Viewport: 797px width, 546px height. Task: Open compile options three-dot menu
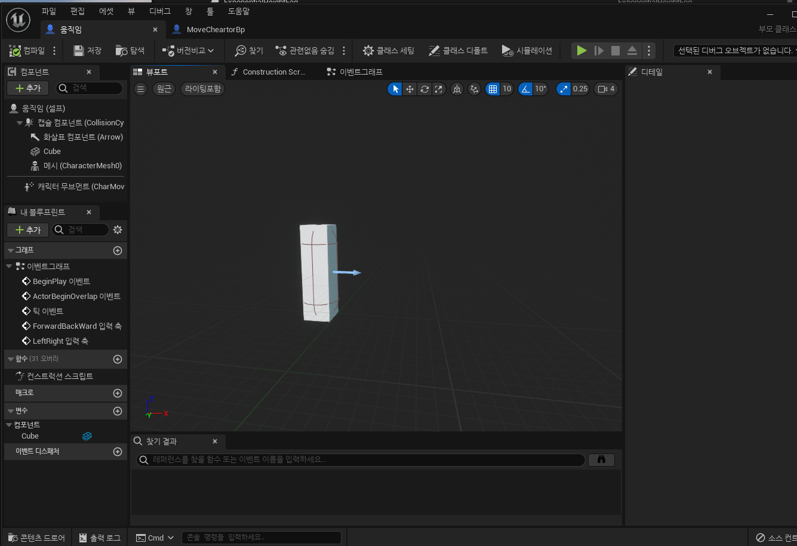(x=55, y=51)
